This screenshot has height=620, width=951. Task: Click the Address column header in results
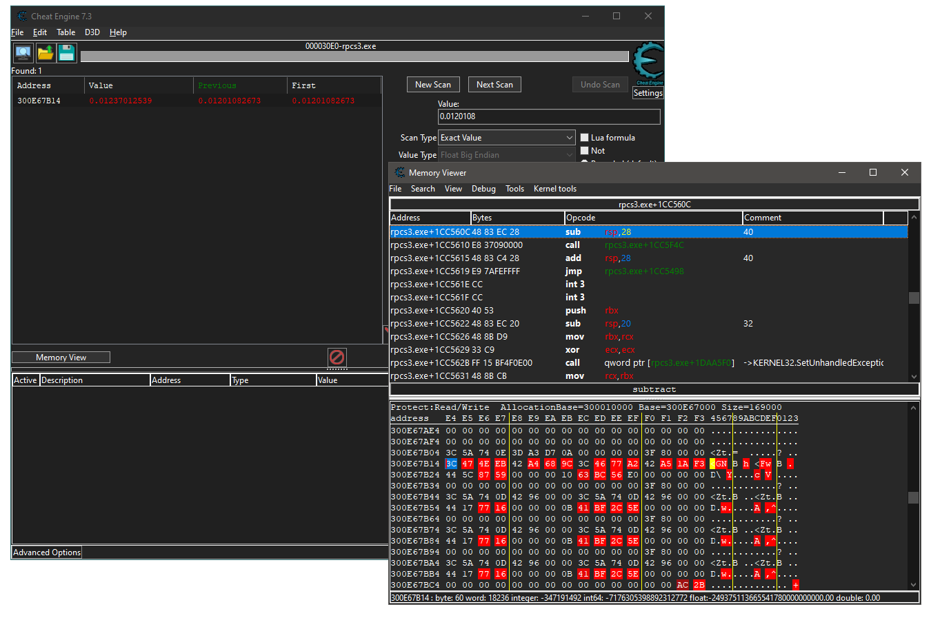click(48, 85)
